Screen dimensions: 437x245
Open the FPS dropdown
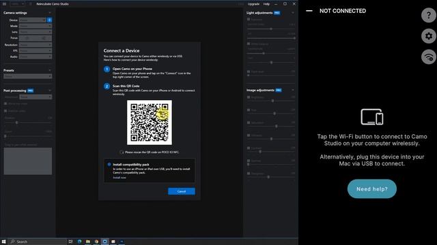coord(36,50)
